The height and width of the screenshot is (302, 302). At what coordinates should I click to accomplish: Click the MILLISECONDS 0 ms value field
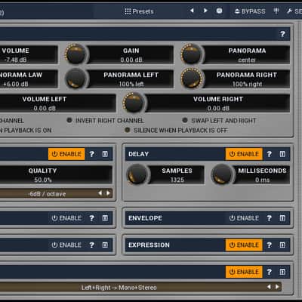(x=262, y=175)
